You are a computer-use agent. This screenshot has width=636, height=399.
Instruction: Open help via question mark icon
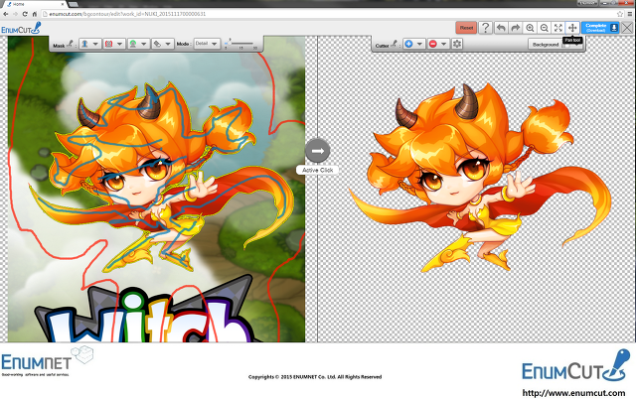485,28
